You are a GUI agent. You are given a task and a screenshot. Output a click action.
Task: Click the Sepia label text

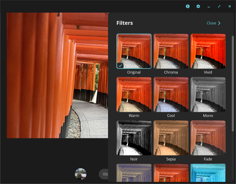pos(171,159)
